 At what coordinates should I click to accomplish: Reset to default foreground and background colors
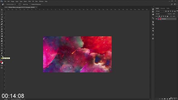tap(1, 60)
